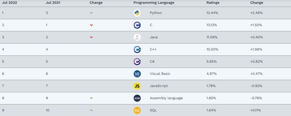Screen dimensions: 291x116
Task: Click the yellow JavaScript JS icon
Action: 137,86
